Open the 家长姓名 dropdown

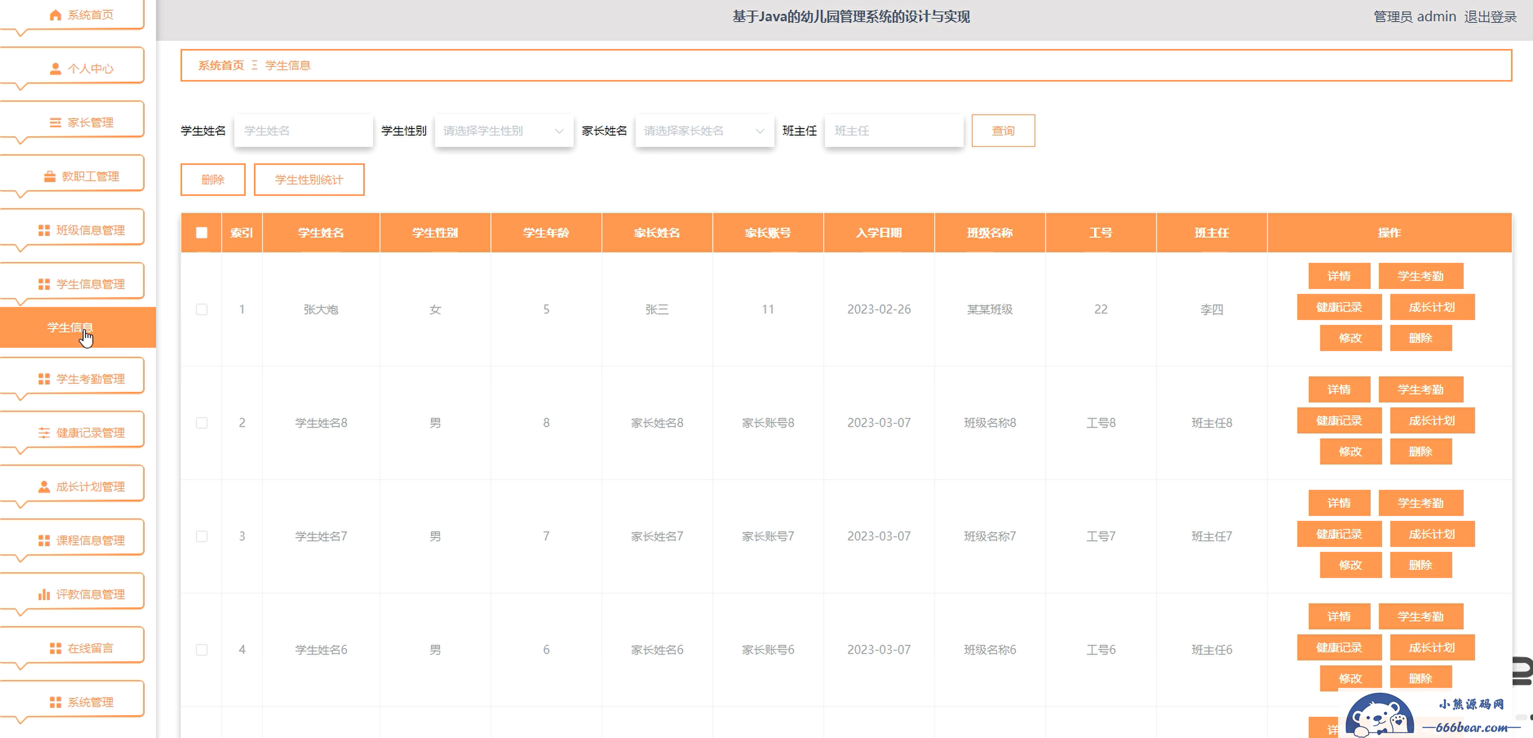tap(704, 130)
